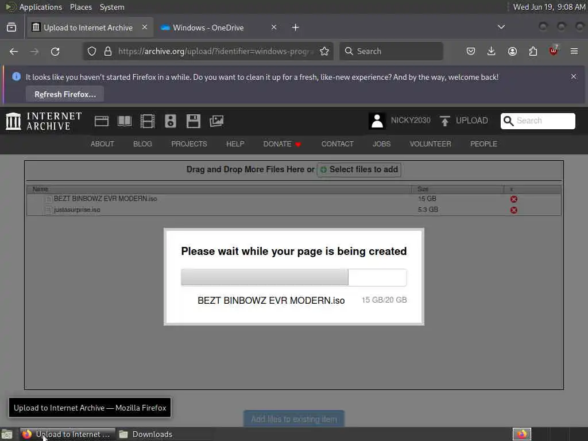The width and height of the screenshot is (588, 441).
Task: Open the BLOG nav link
Action: click(x=143, y=144)
